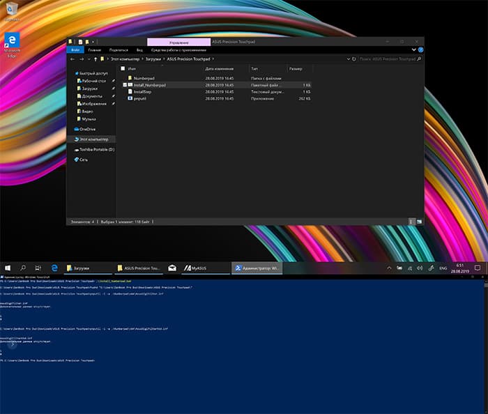Select the pnputil application file

(141, 99)
